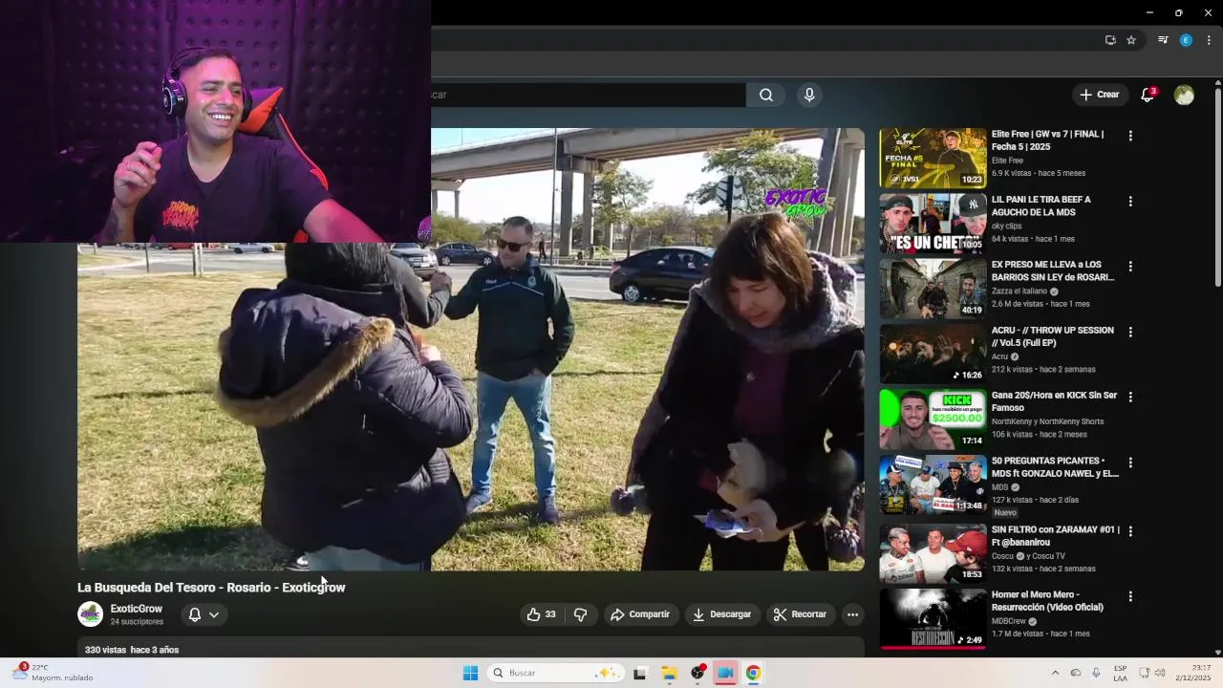Open options menu for EX PRESO video
The height and width of the screenshot is (688, 1223).
pos(1130,267)
